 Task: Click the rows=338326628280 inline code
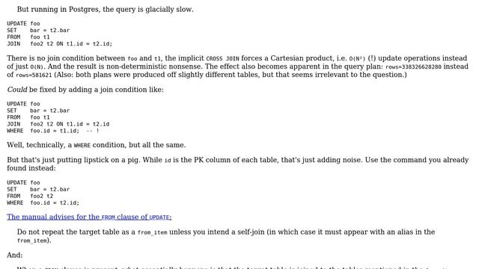(413, 67)
